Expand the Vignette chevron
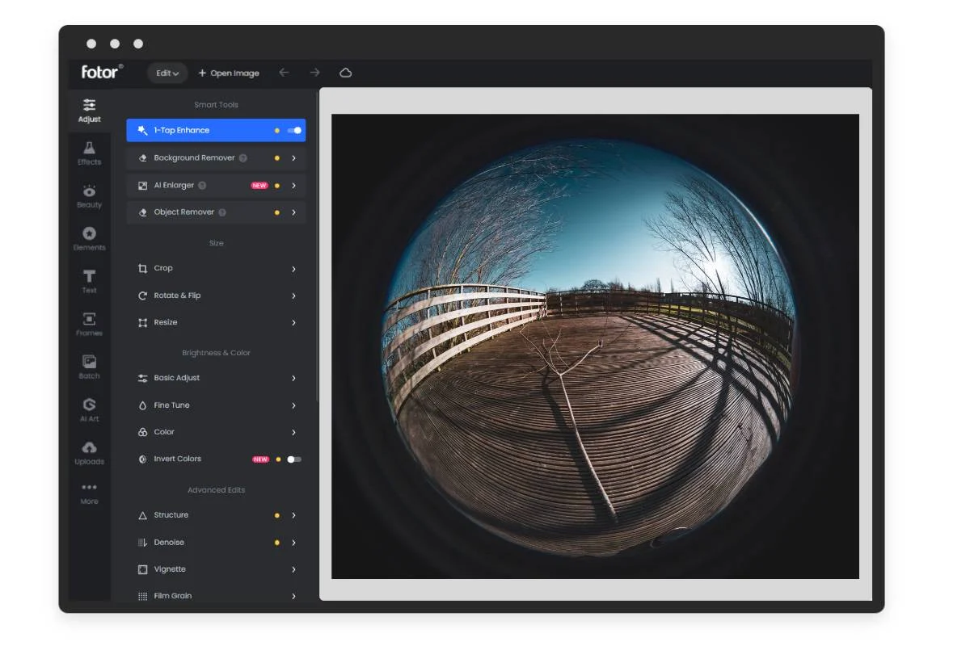Screen dimensions: 970x646 pyautogui.click(x=293, y=569)
